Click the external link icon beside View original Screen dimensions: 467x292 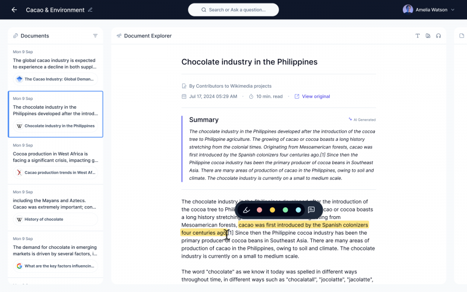[297, 96]
